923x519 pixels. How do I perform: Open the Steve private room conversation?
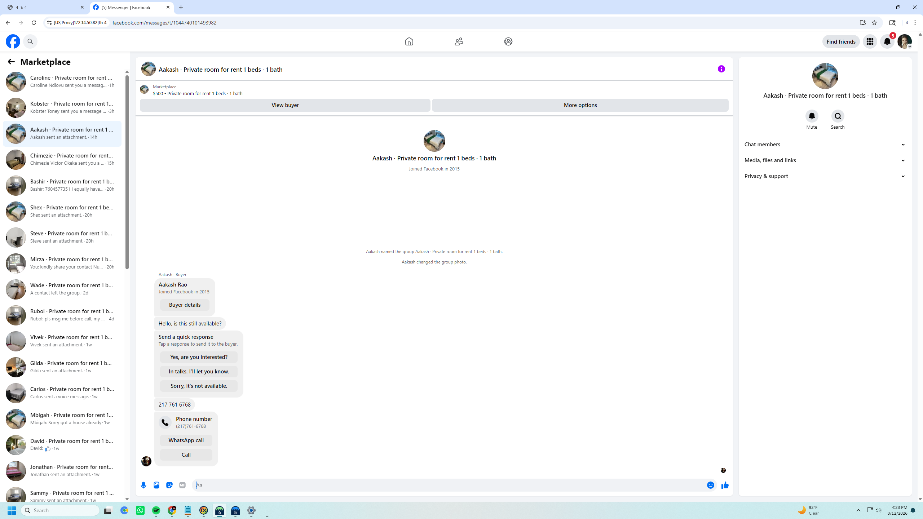pyautogui.click(x=62, y=237)
